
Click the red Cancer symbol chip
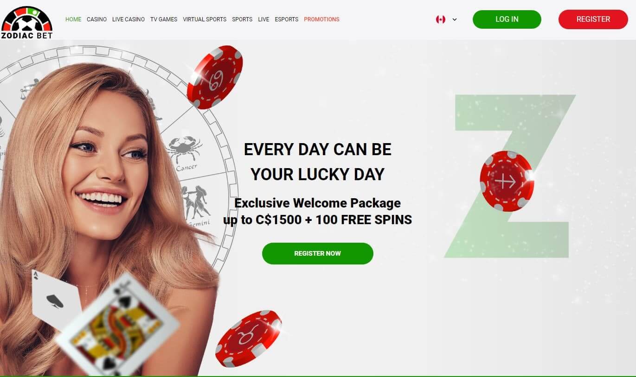tap(215, 77)
